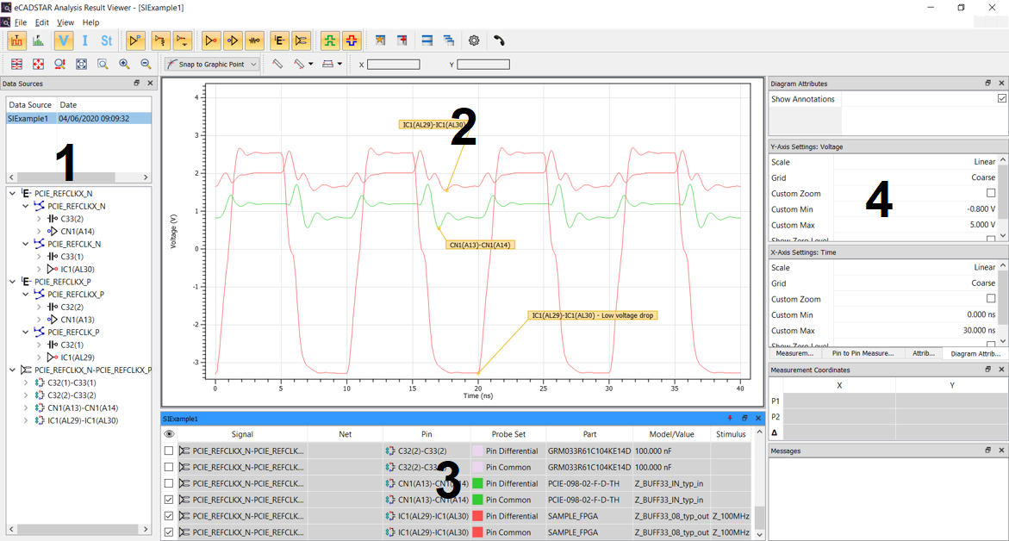The image size is (1009, 541).
Task: Toggle the resistor passive component filter icon
Action: click(255, 40)
